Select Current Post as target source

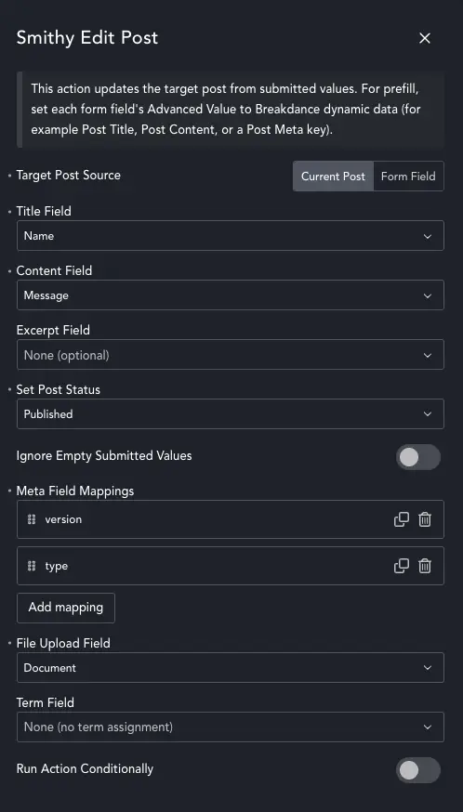[333, 177]
